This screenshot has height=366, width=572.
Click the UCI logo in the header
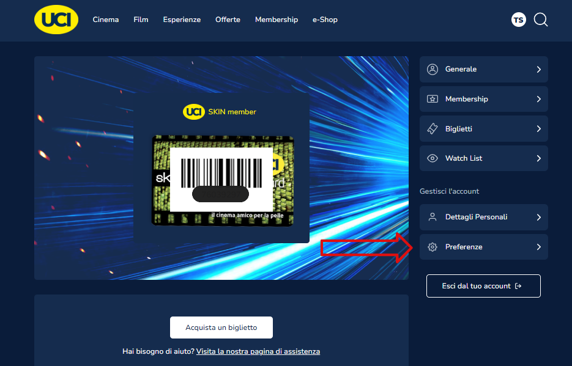56,20
